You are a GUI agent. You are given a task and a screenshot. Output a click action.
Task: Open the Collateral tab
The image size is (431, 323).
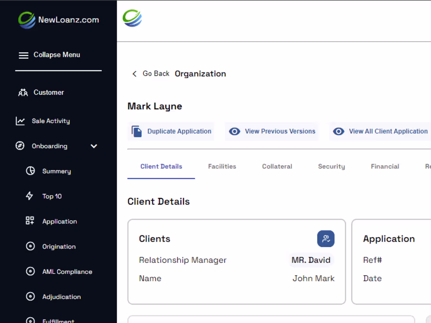(x=277, y=167)
